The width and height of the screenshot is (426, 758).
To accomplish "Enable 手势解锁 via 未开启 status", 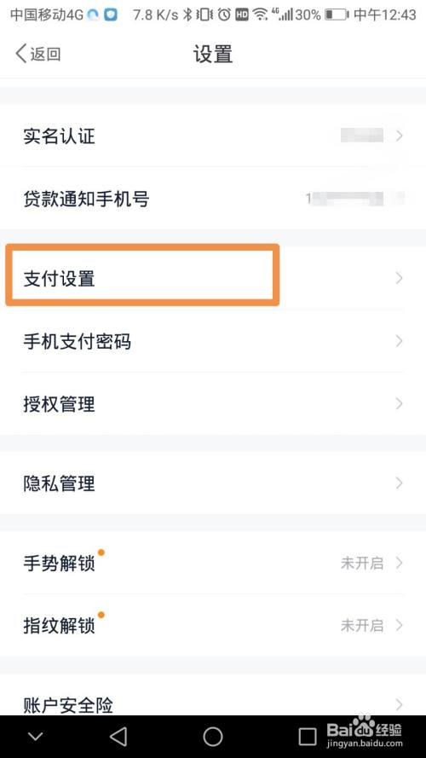I will (x=362, y=564).
